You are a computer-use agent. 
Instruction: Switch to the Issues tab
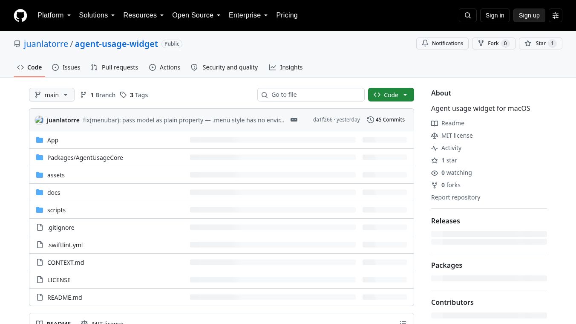pos(66,67)
